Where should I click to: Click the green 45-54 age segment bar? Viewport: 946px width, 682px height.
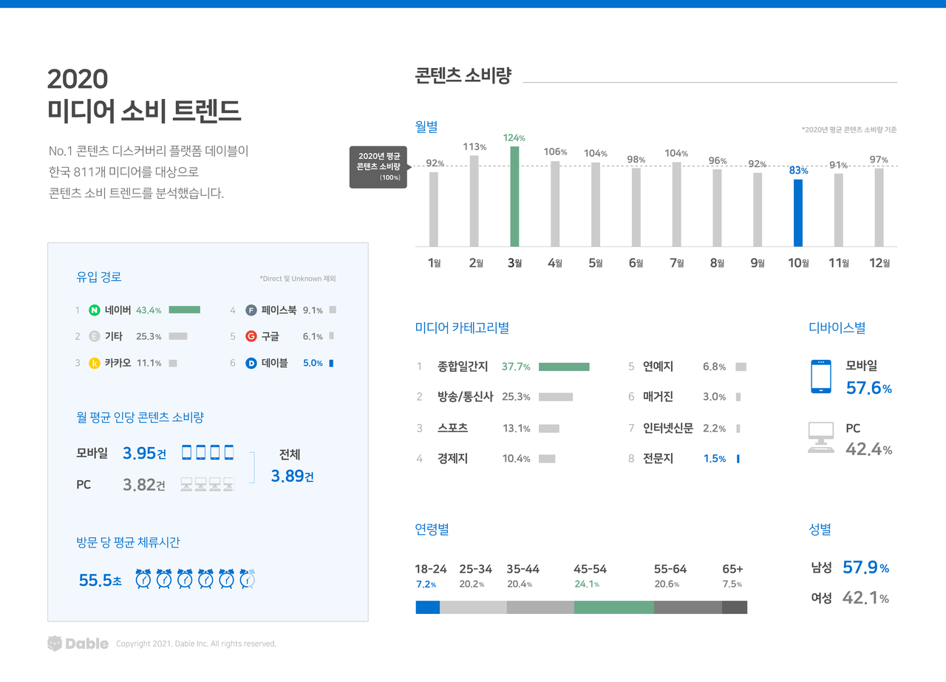(613, 607)
